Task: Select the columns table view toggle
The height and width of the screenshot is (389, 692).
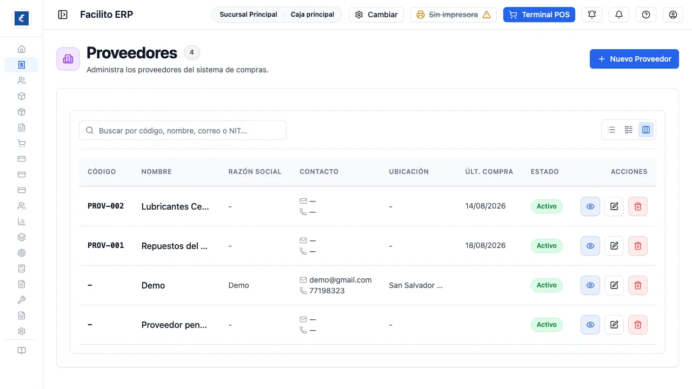Action: (x=646, y=130)
